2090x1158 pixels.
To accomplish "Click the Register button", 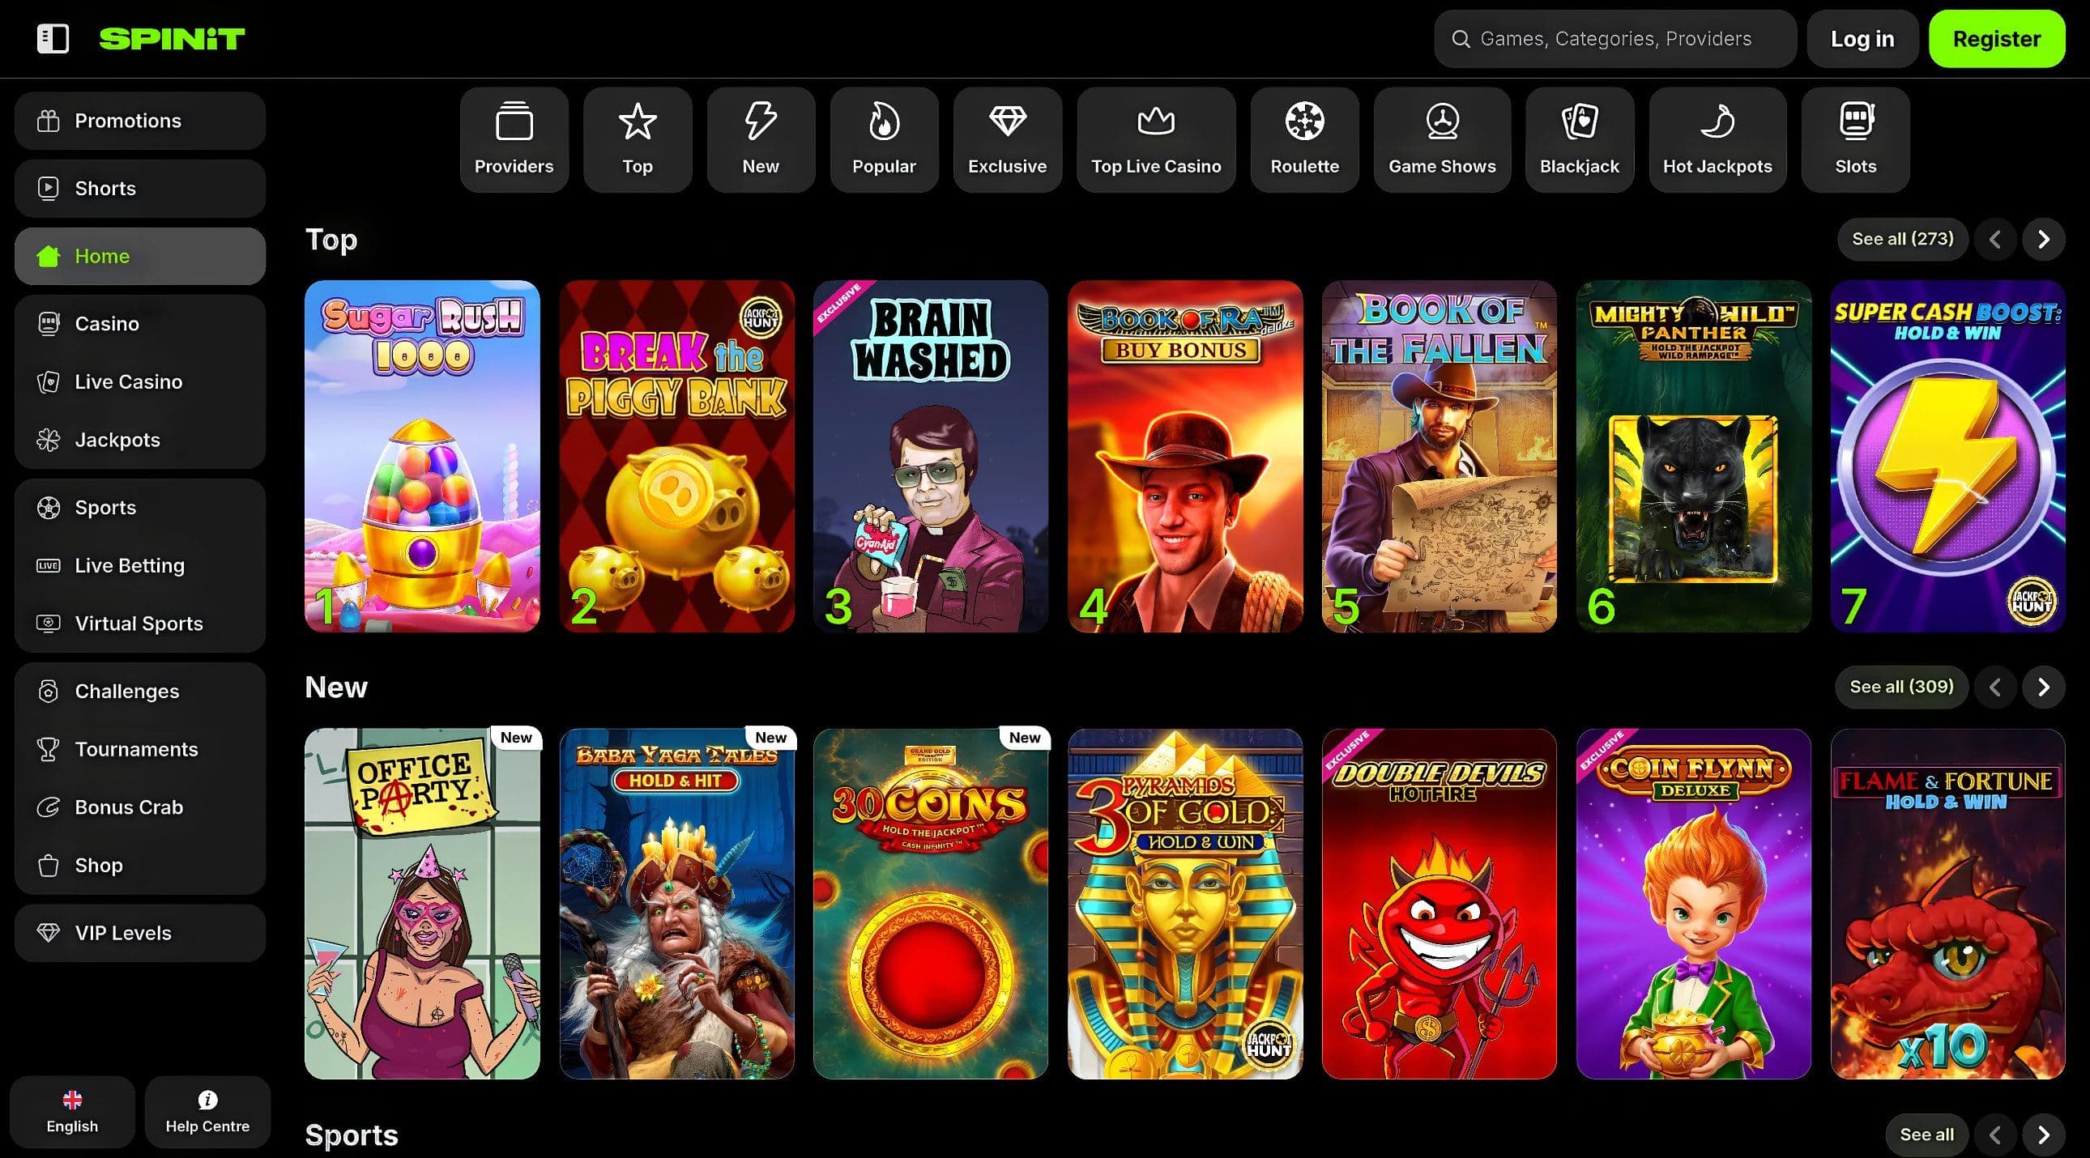I will (1996, 39).
